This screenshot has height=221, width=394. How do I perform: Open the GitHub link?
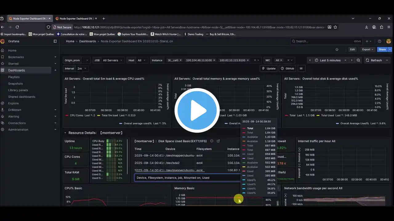287,68
